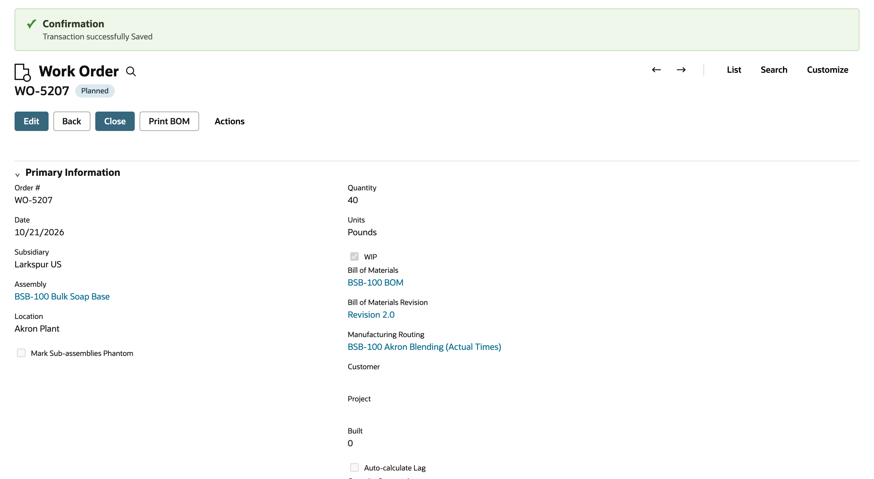The height and width of the screenshot is (479, 874).
Task: Click the Quantity value 40
Action: (x=353, y=200)
